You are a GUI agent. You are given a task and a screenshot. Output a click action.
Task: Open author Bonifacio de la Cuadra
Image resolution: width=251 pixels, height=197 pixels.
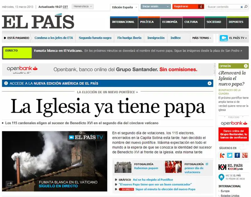229,92
